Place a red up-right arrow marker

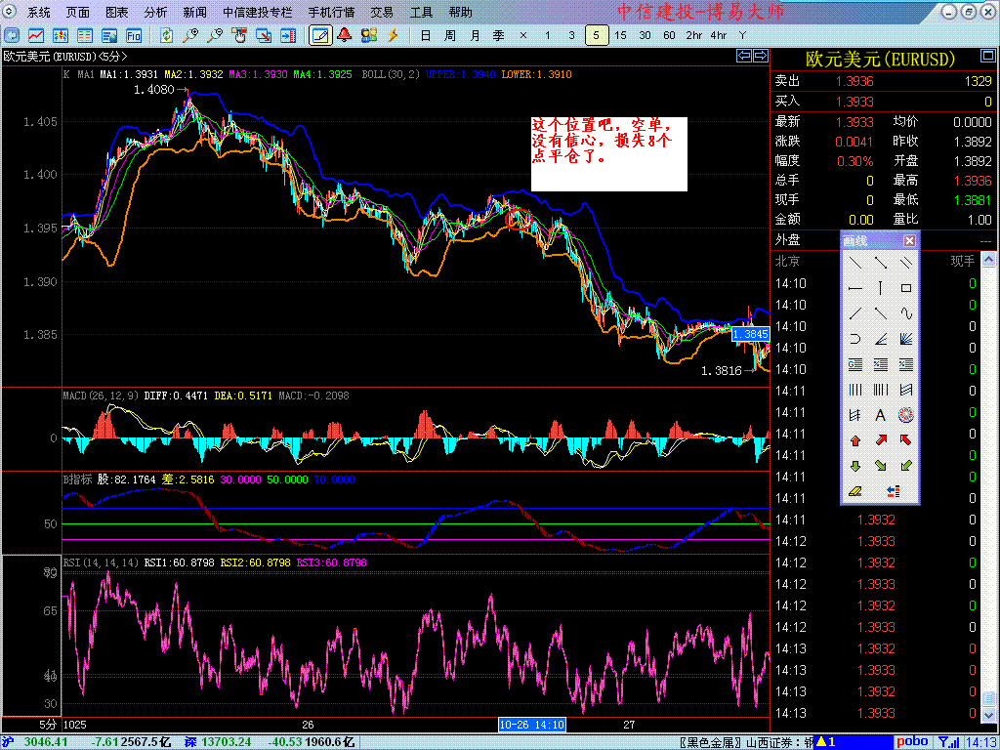881,440
